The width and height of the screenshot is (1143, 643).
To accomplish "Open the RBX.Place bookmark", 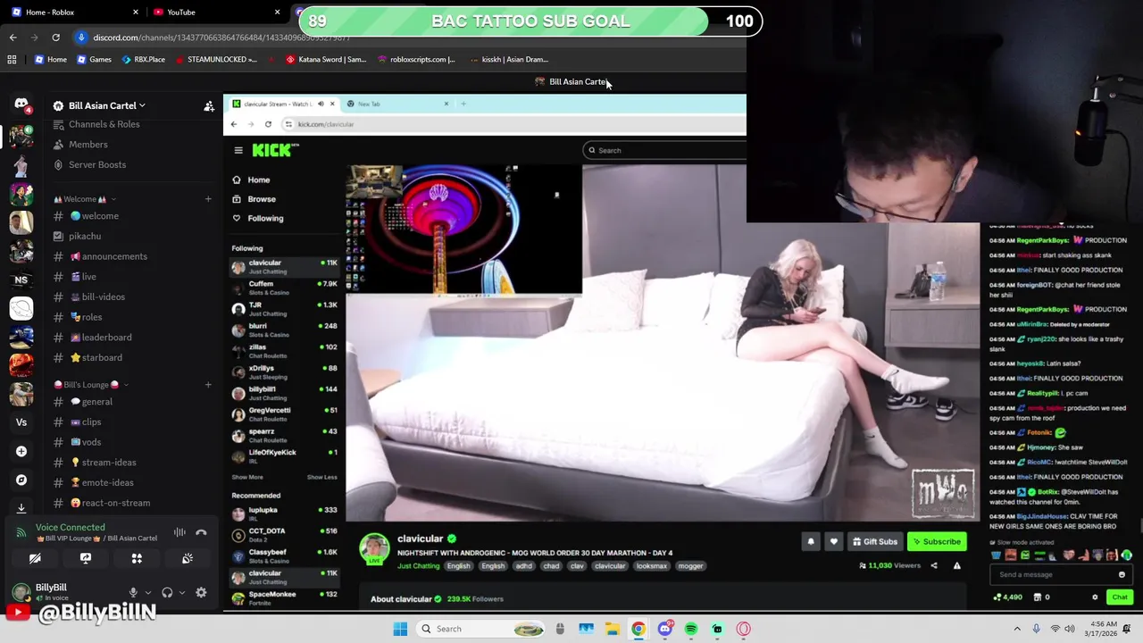I will (143, 60).
